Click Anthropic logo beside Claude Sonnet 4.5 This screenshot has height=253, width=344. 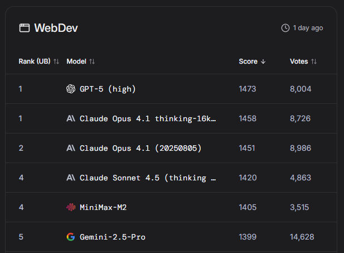click(x=71, y=178)
